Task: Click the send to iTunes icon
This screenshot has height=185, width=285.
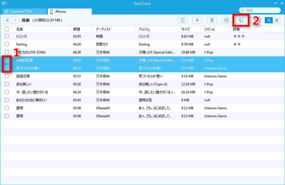Action: (226, 20)
